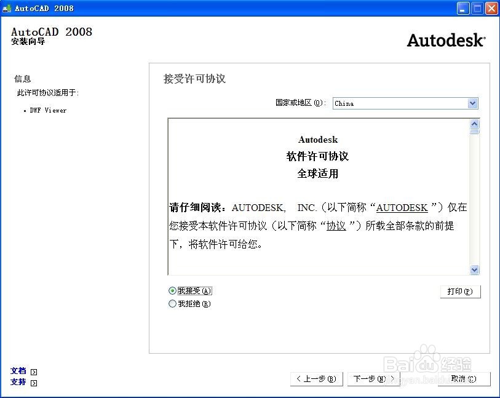Image resolution: width=500 pixels, height=398 pixels.
Task: Click the arrow icon beside 文档
Action: point(34,372)
